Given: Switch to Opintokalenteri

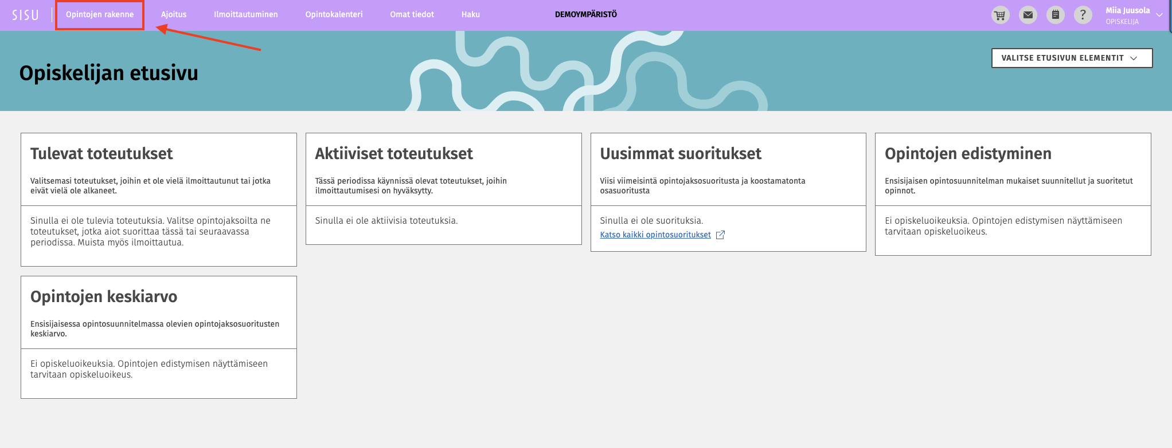Looking at the screenshot, I should point(334,15).
